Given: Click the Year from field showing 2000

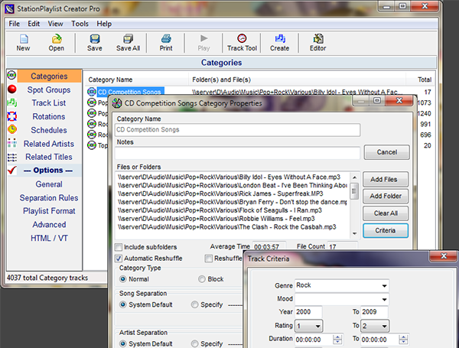Looking at the screenshot, I should (x=308, y=312).
